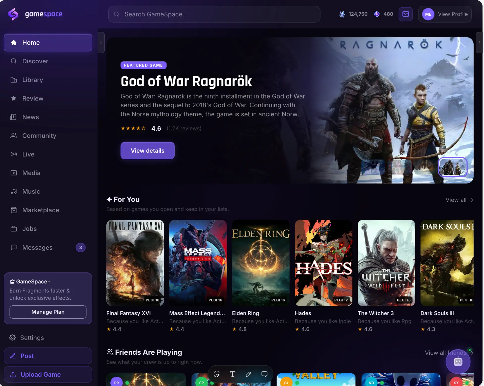Click the God of War Ragnarök title
Image resolution: width=484 pixels, height=386 pixels.
(186, 81)
